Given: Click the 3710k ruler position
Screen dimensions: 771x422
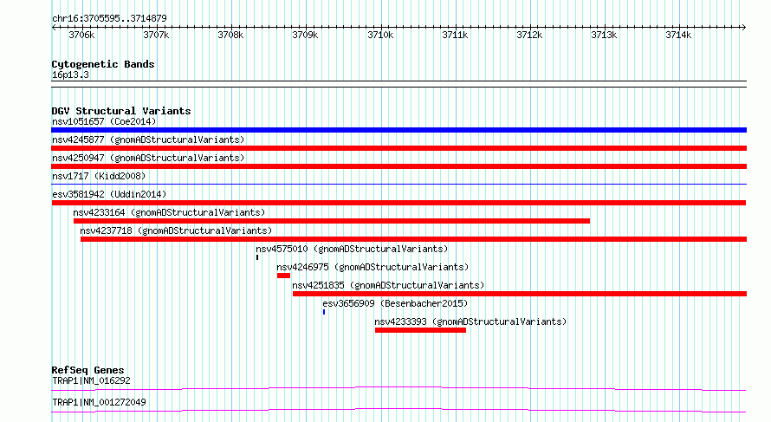Looking at the screenshot, I should (380, 35).
